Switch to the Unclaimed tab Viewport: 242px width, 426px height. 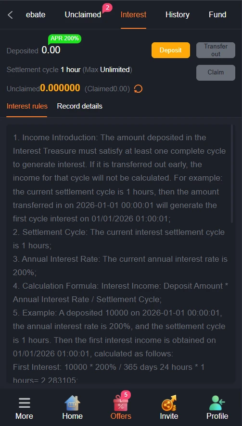83,15
